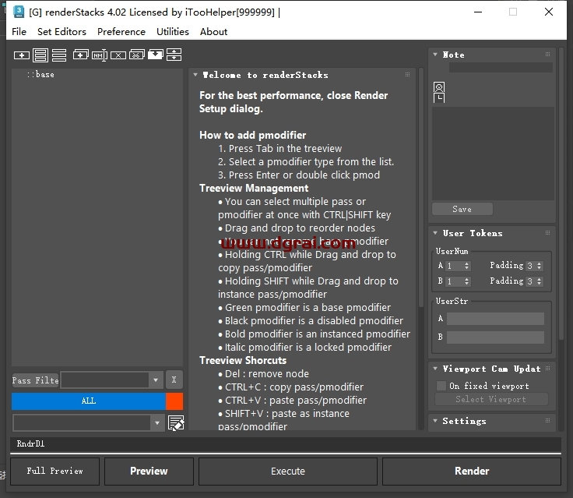Click the UserNum B spinner arrows
573x498 pixels.
(466, 281)
